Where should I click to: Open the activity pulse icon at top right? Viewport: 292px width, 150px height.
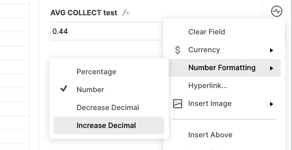coord(276,11)
